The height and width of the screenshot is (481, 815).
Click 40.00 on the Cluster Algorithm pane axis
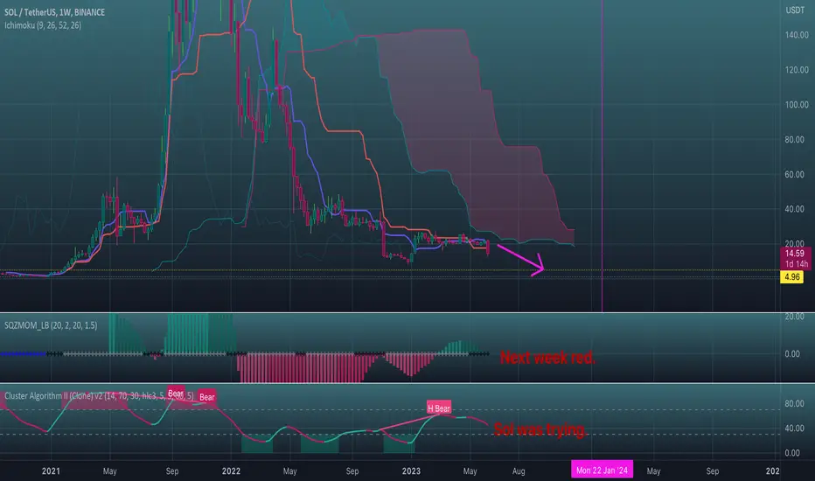click(794, 429)
